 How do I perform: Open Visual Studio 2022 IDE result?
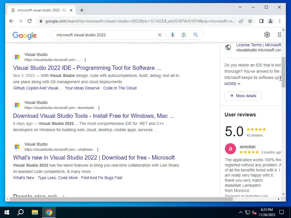tap(87, 68)
